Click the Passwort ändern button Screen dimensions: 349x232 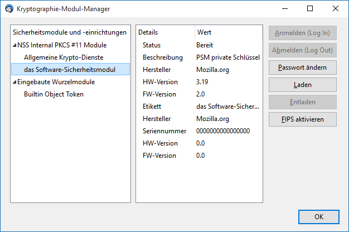click(303, 68)
